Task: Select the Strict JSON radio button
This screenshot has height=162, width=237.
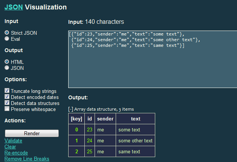Action: point(7,33)
